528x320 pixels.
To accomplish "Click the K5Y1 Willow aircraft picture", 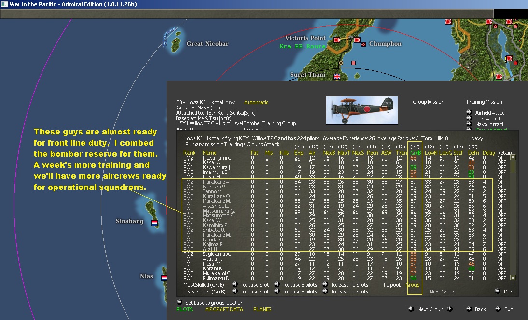I will pyautogui.click(x=362, y=110).
